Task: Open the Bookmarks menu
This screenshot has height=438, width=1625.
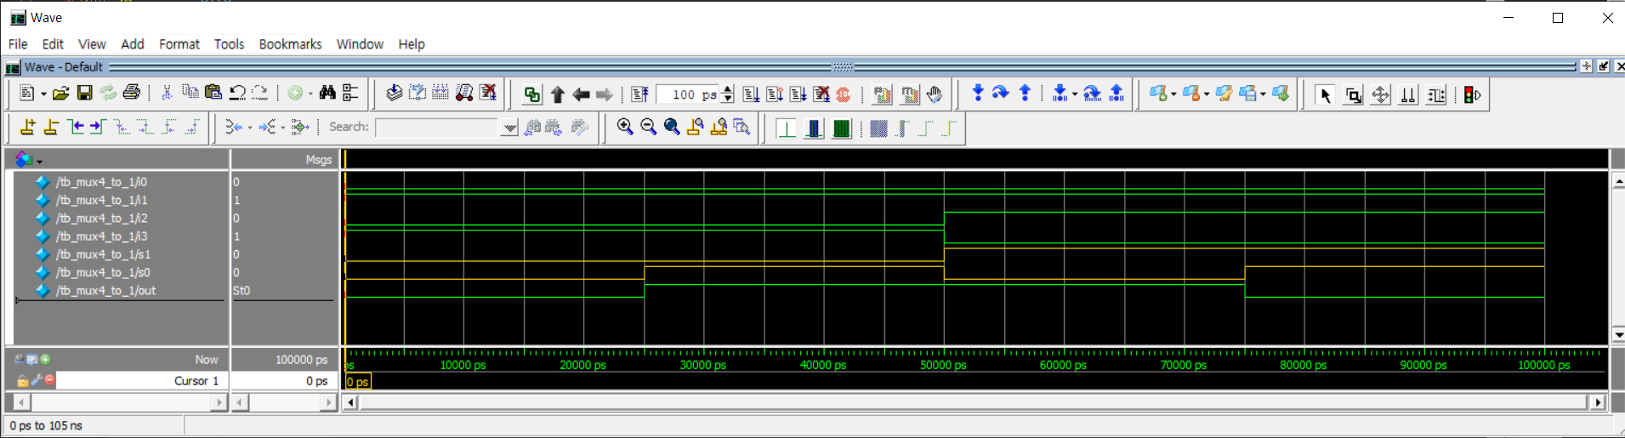Action: (290, 44)
